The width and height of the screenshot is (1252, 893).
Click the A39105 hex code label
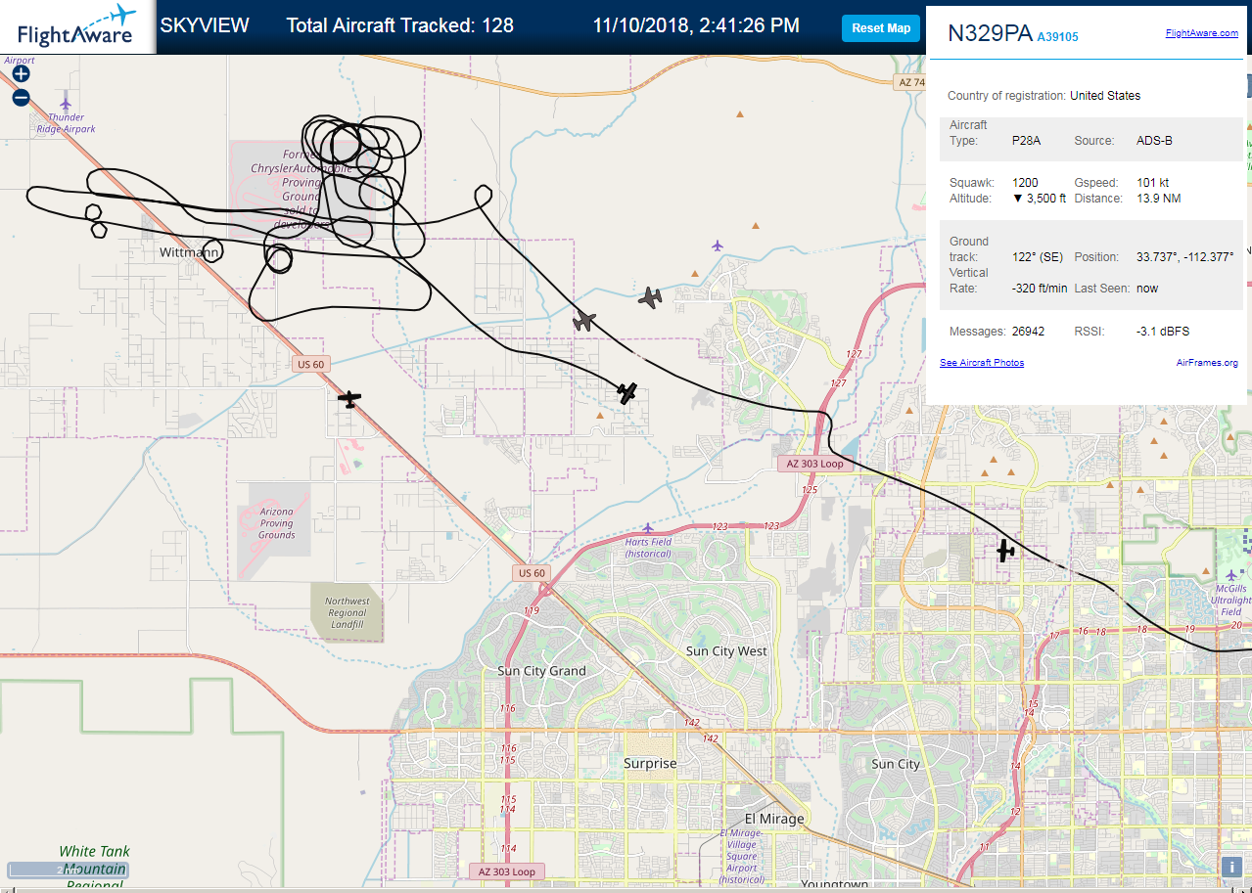click(x=1057, y=37)
